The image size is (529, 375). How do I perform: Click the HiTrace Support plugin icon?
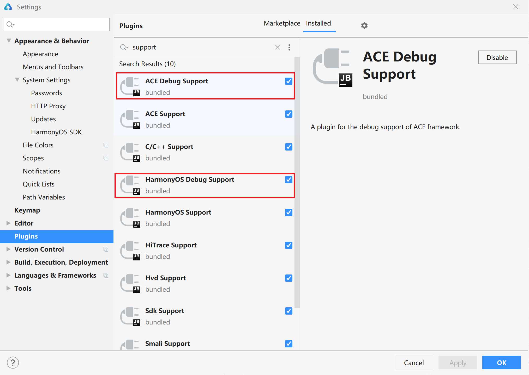130,251
